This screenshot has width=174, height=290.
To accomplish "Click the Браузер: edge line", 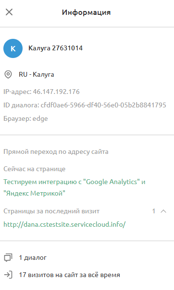I will [x=25, y=118].
